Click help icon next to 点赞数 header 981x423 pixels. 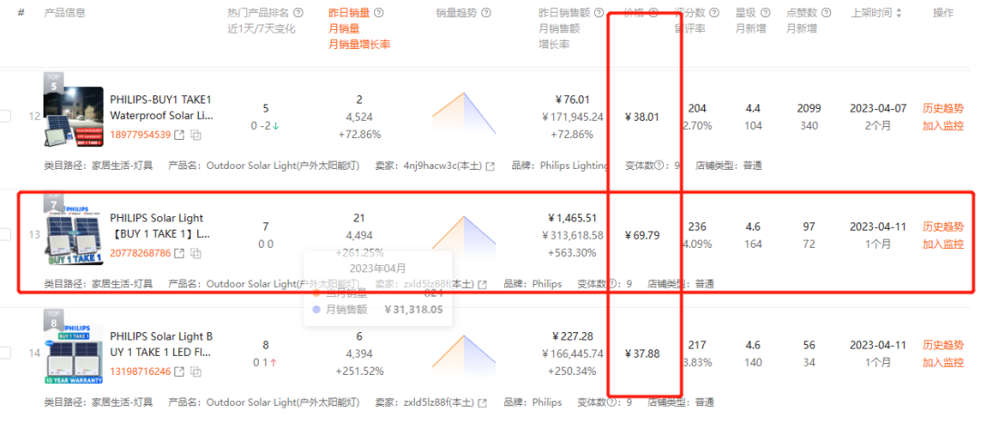(827, 13)
